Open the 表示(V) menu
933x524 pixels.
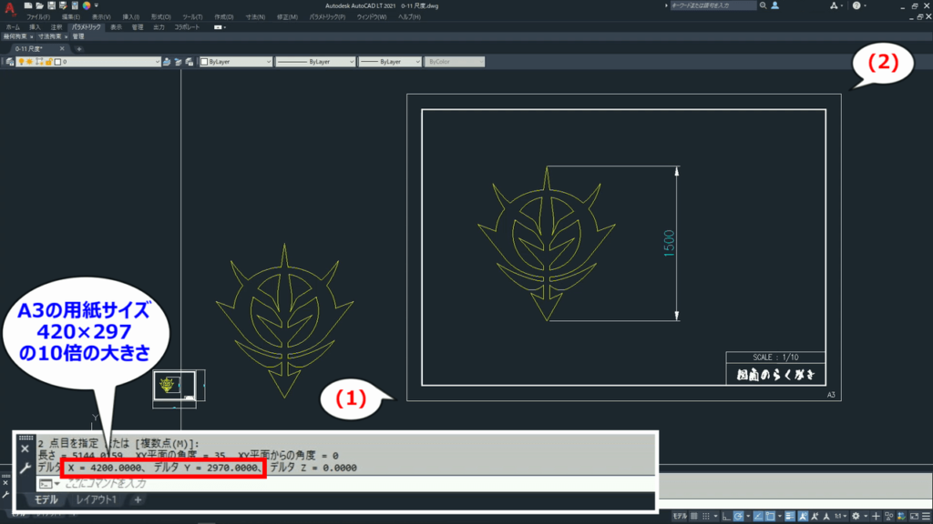click(x=101, y=17)
